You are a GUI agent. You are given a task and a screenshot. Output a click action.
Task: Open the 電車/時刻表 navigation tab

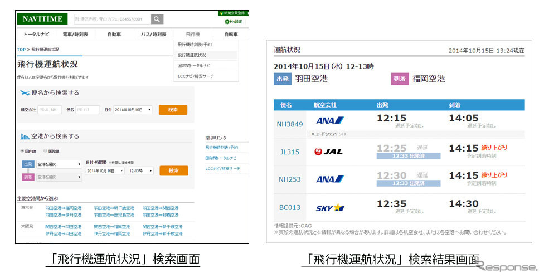(75, 35)
